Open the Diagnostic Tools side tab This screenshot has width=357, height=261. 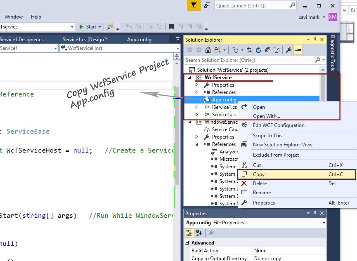333,53
